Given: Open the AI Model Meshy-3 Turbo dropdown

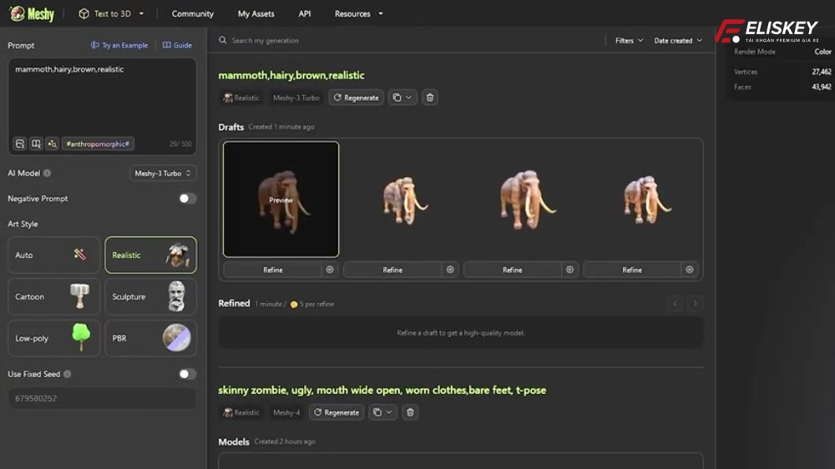Looking at the screenshot, I should coord(164,174).
